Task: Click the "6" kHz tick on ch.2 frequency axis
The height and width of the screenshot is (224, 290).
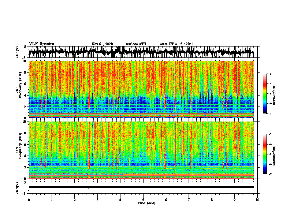Action: coord(26,145)
